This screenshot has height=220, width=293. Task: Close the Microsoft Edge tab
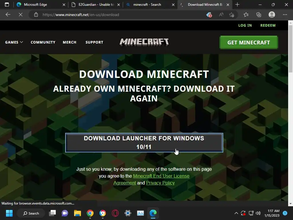point(64,5)
